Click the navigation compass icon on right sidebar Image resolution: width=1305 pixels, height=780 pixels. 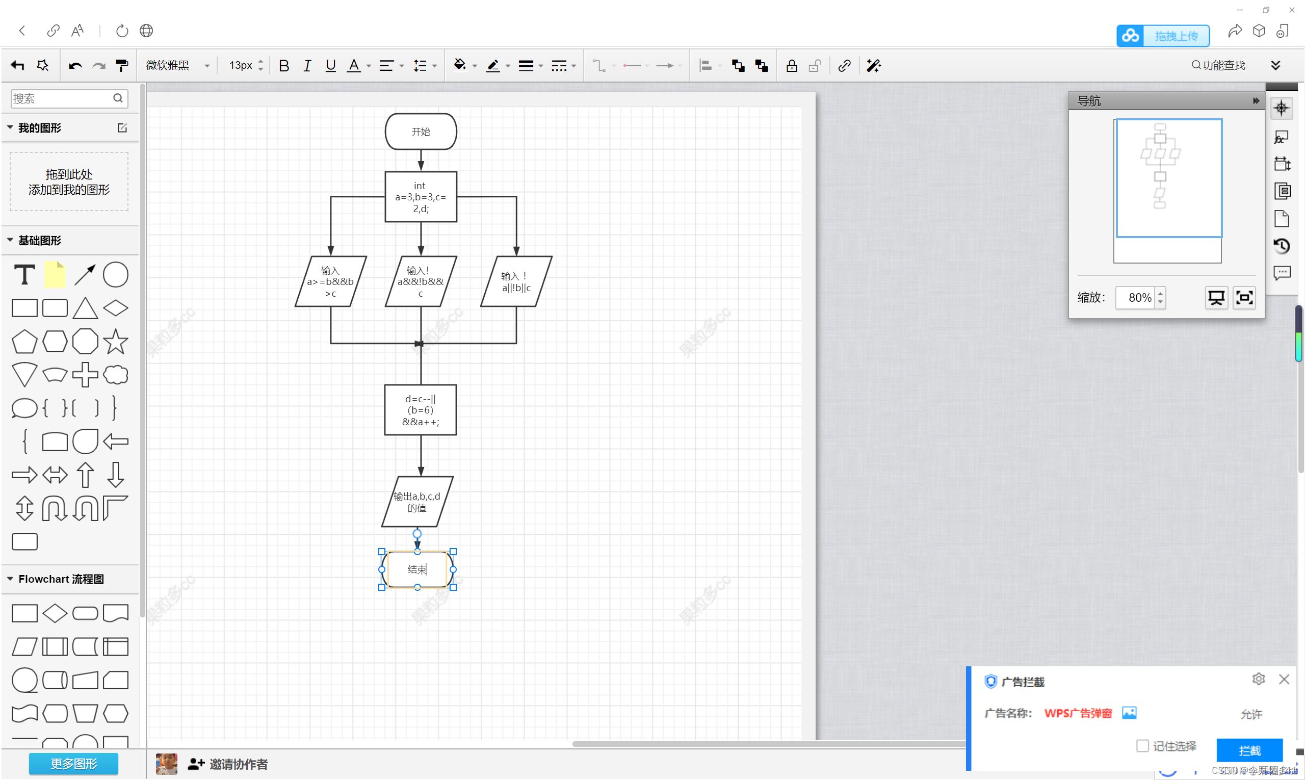pyautogui.click(x=1282, y=108)
